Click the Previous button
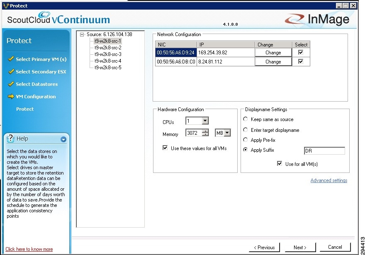The height and width of the screenshot is (255, 365). (x=264, y=247)
